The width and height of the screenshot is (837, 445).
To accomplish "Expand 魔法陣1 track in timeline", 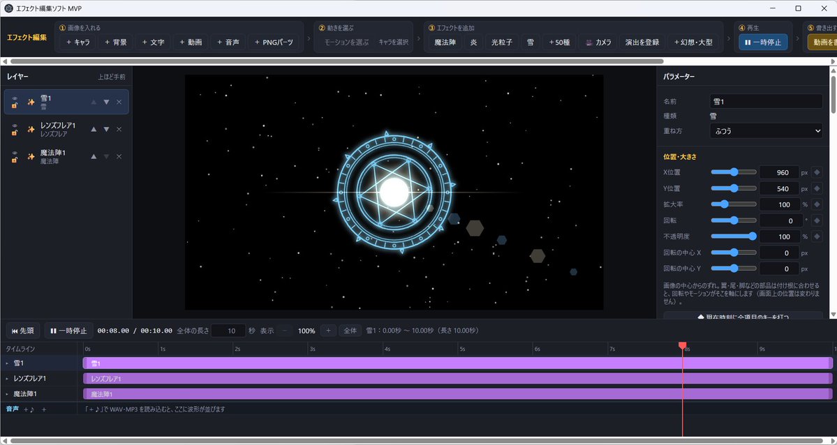I will 7,394.
